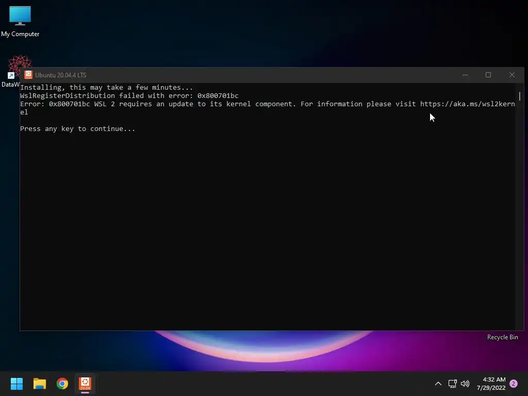Click the https://aka.ms/wsl2kernel URL text
This screenshot has width=528, height=396.
coord(467,104)
